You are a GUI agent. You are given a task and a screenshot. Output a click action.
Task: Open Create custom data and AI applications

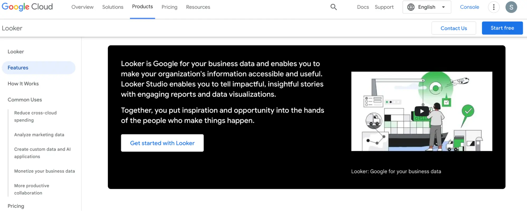(42, 153)
